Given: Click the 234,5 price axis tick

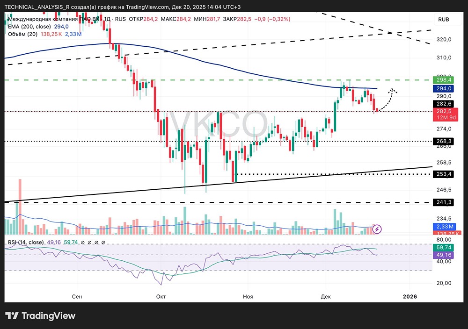Looking at the screenshot, I should tap(444, 218).
